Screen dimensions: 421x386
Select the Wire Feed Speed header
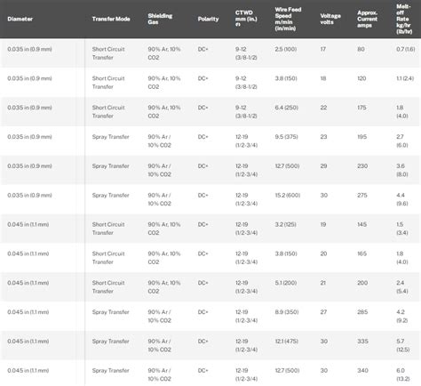click(x=288, y=19)
